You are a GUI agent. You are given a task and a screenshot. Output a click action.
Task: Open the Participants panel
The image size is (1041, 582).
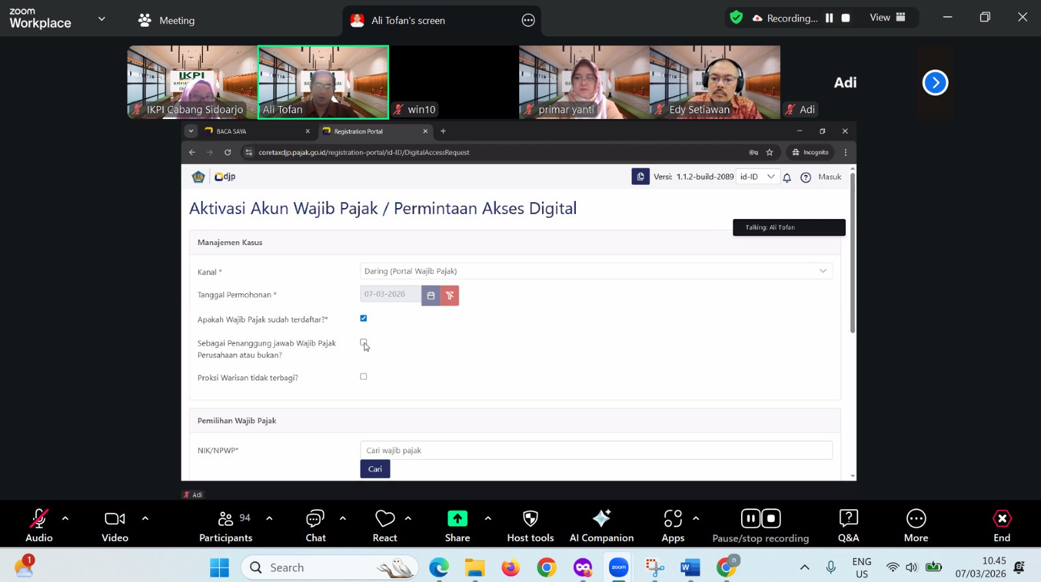pos(226,525)
